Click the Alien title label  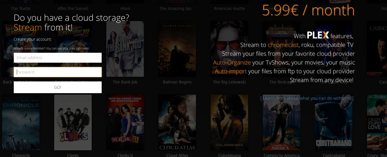pyautogui.click(x=125, y=8)
